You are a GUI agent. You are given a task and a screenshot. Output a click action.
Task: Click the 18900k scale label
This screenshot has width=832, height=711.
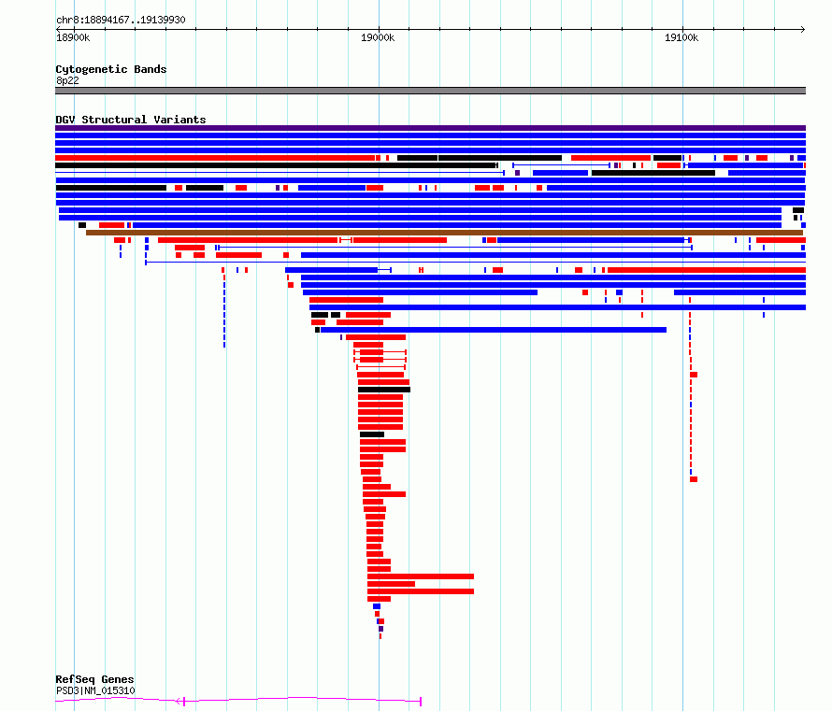[x=73, y=37]
